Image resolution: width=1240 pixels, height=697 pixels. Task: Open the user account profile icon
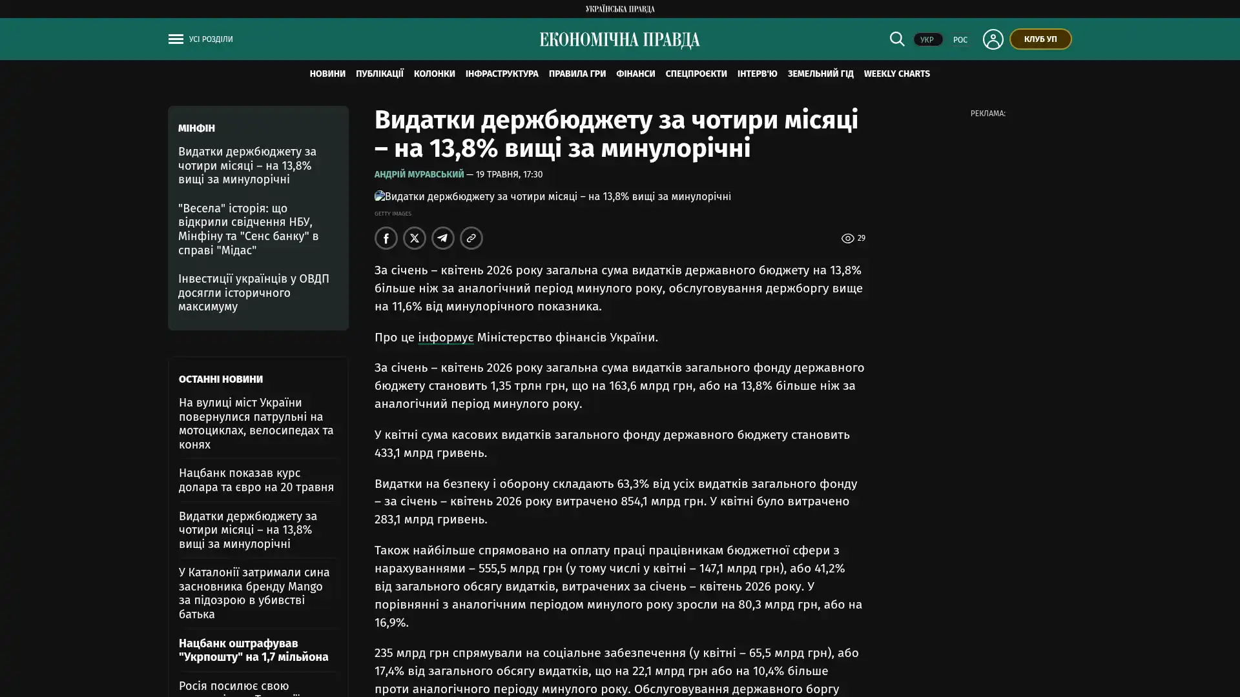(993, 39)
